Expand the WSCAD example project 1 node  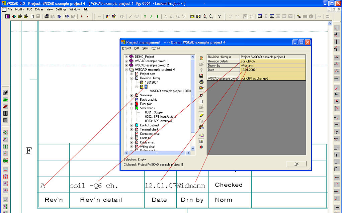pyautogui.click(x=126, y=61)
